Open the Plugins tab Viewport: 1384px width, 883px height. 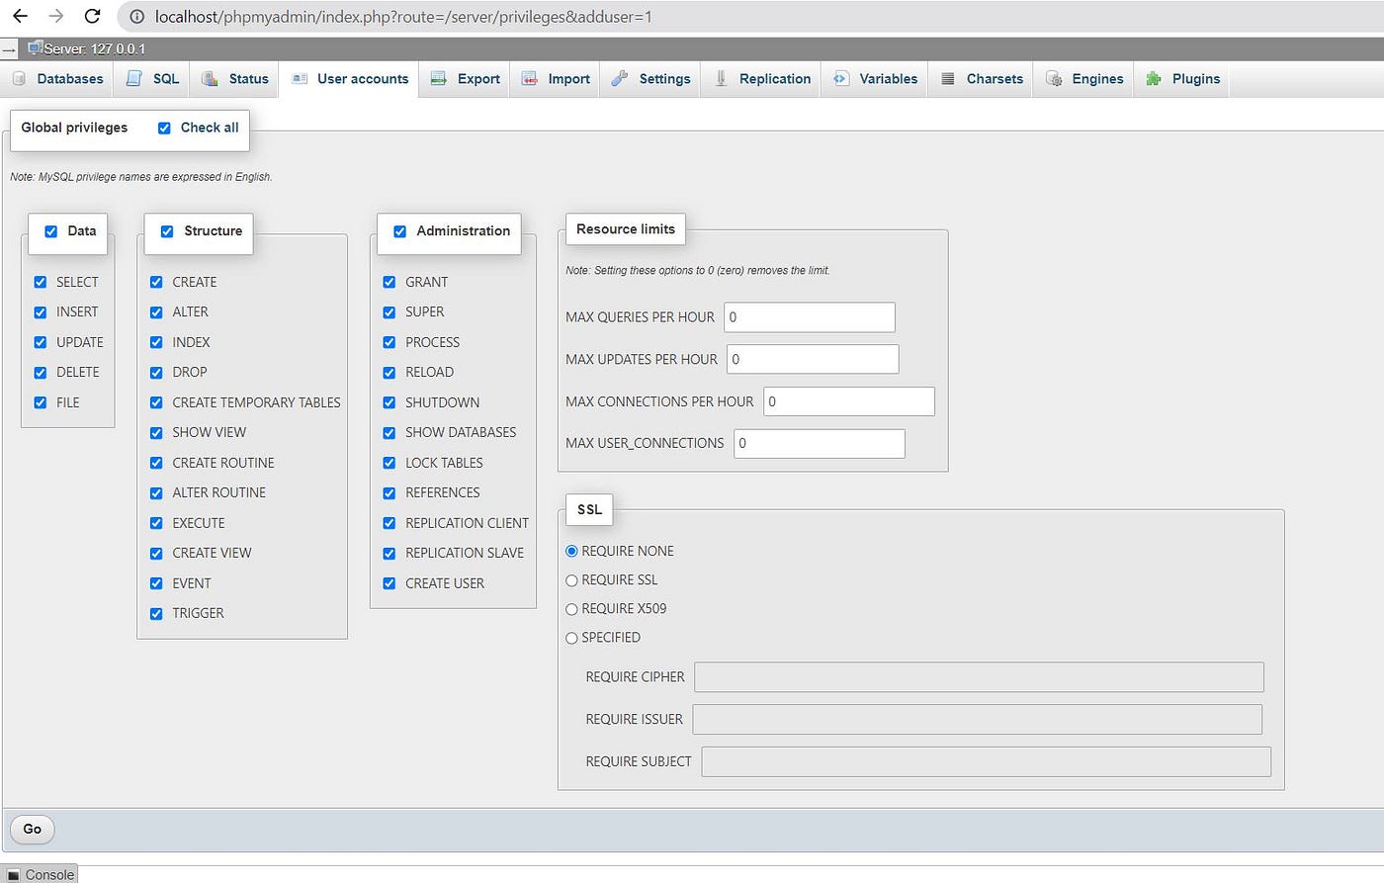pos(1182,79)
